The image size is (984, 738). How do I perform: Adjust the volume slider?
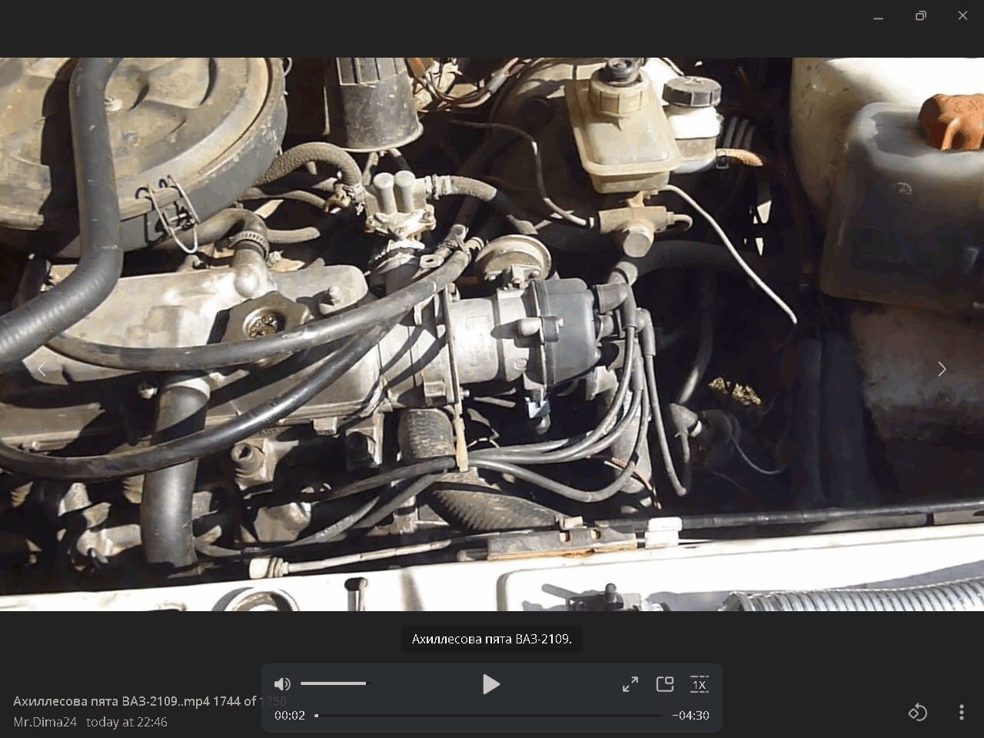click(x=336, y=683)
